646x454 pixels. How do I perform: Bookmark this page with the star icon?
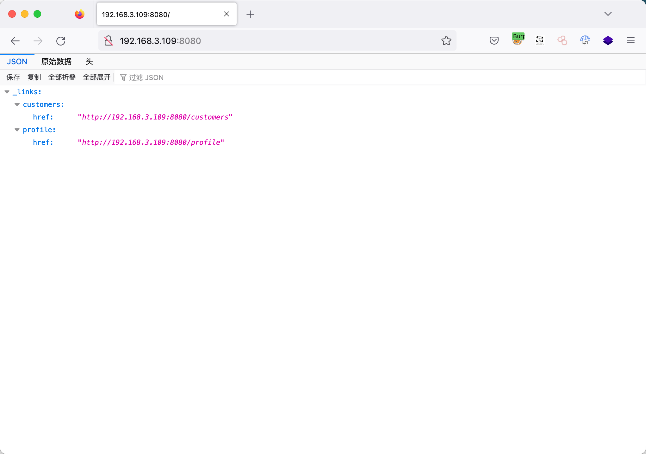click(x=446, y=40)
